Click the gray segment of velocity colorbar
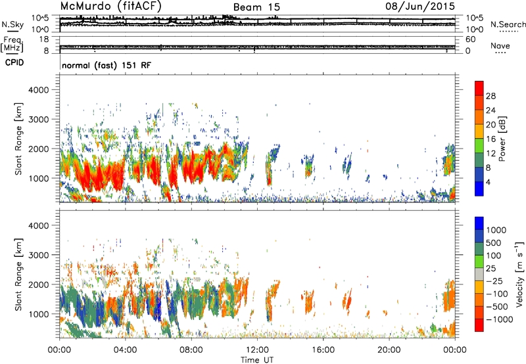526x364 pixels. point(479,274)
